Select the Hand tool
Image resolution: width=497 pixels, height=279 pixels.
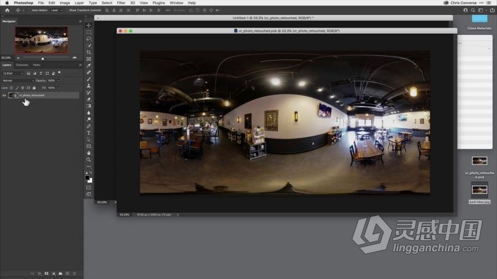(x=89, y=153)
